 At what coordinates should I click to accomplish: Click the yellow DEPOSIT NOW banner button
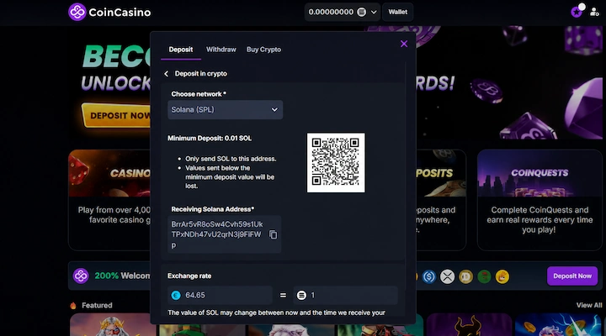pos(116,115)
